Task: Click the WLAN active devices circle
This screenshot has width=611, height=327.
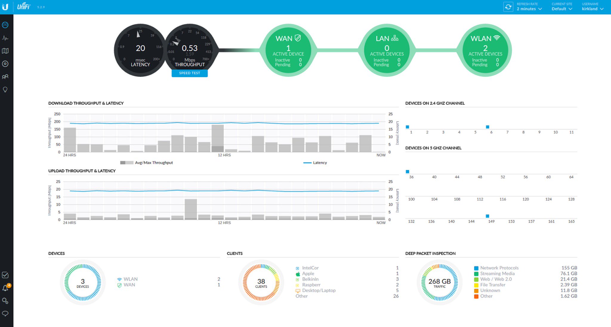Action: [x=485, y=50]
